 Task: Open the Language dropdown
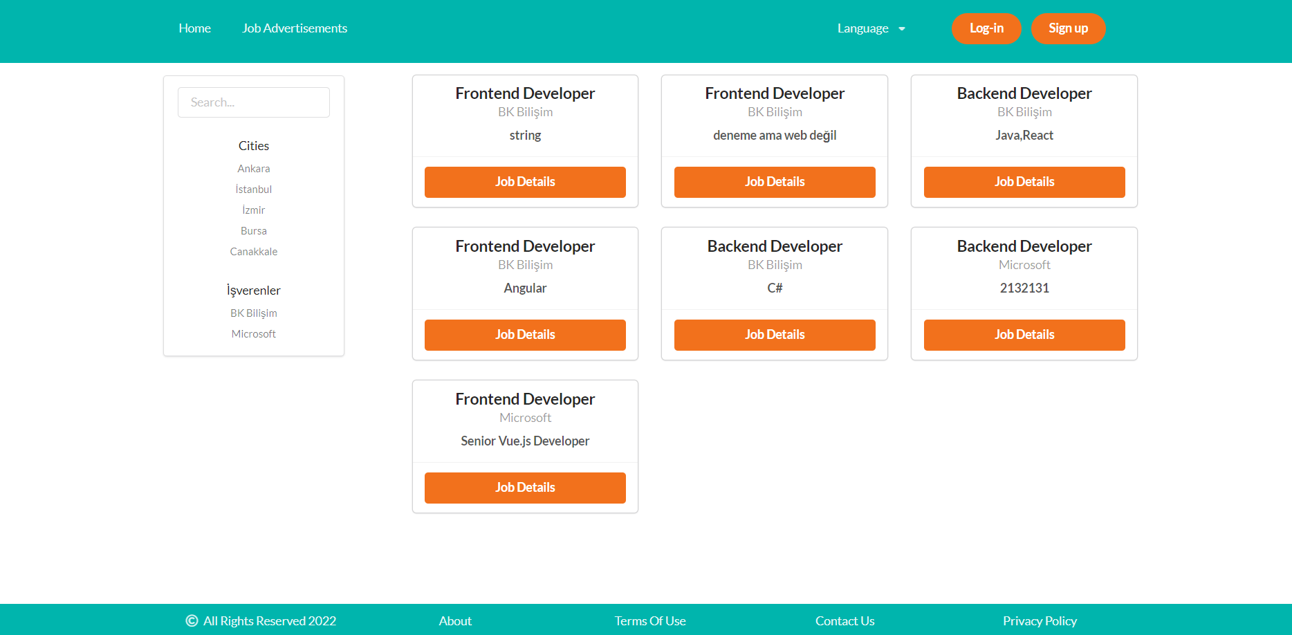[863, 28]
